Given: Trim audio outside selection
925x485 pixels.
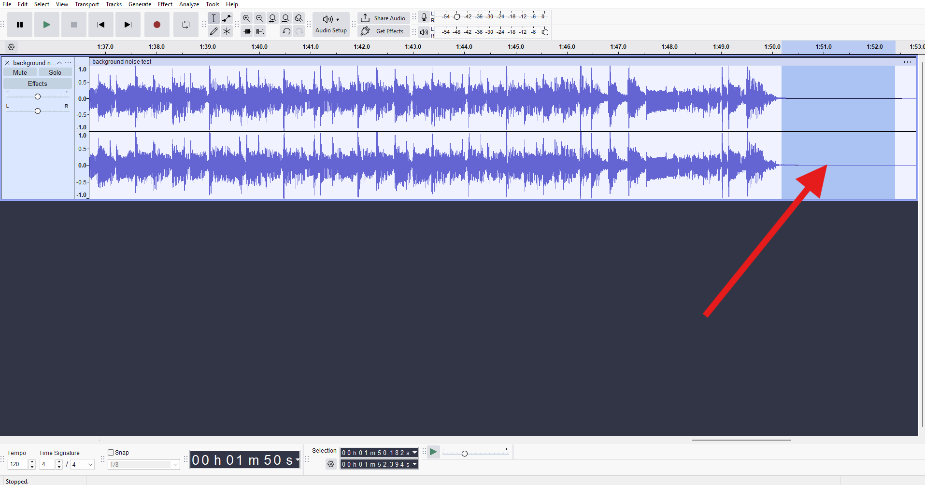Looking at the screenshot, I should click(247, 31).
